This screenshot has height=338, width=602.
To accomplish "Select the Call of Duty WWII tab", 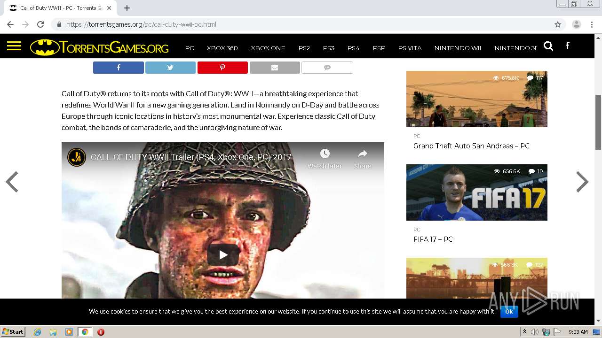I will point(59,8).
